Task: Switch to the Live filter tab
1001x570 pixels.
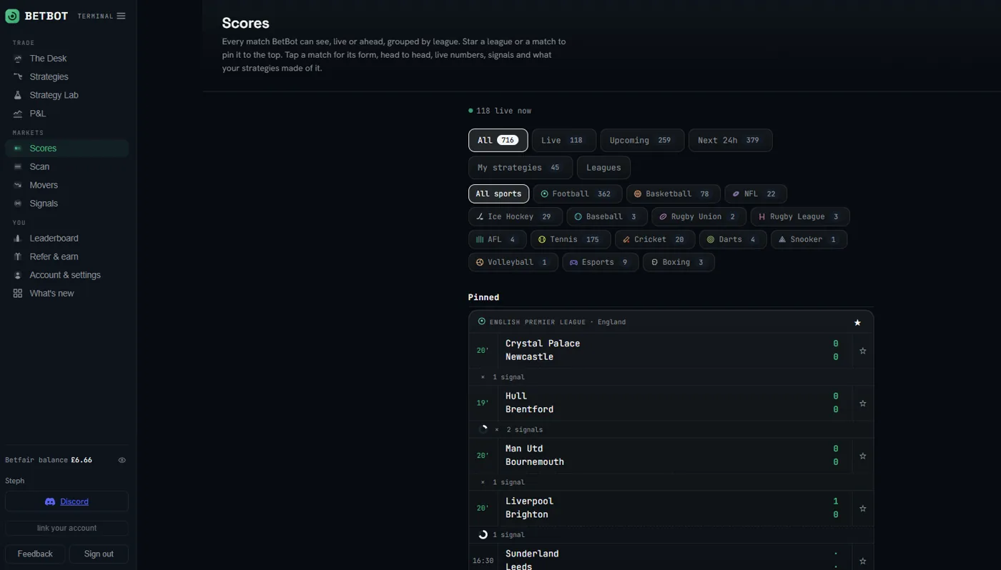Action: pyautogui.click(x=563, y=140)
